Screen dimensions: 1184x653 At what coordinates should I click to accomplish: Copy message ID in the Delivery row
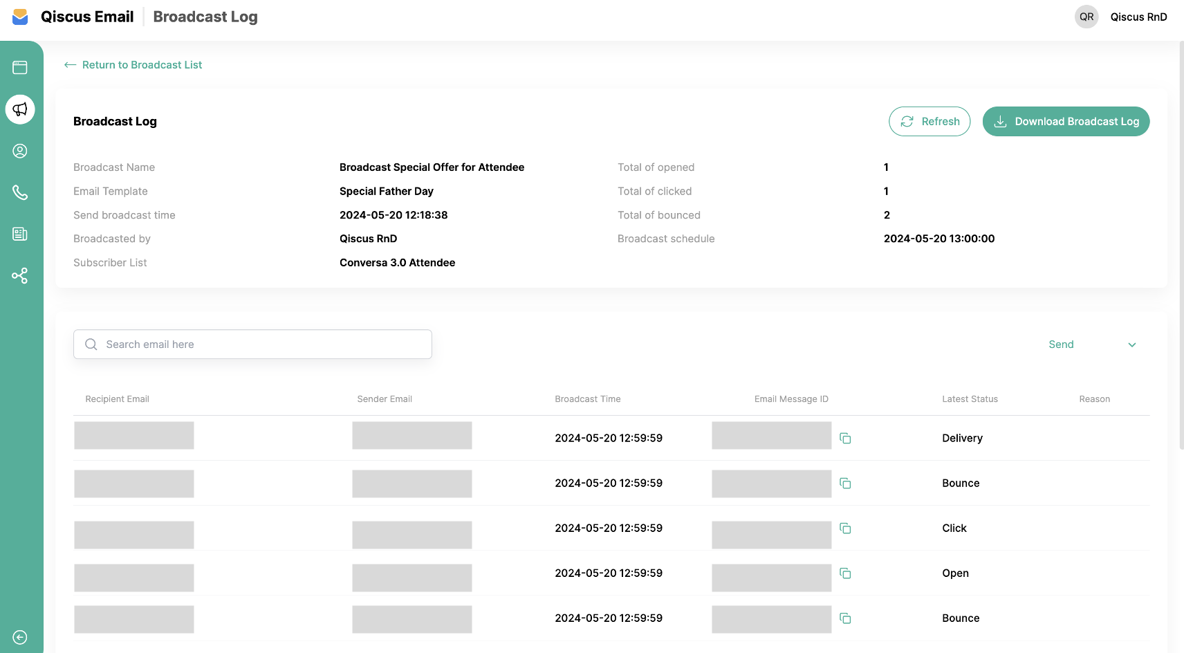click(845, 438)
